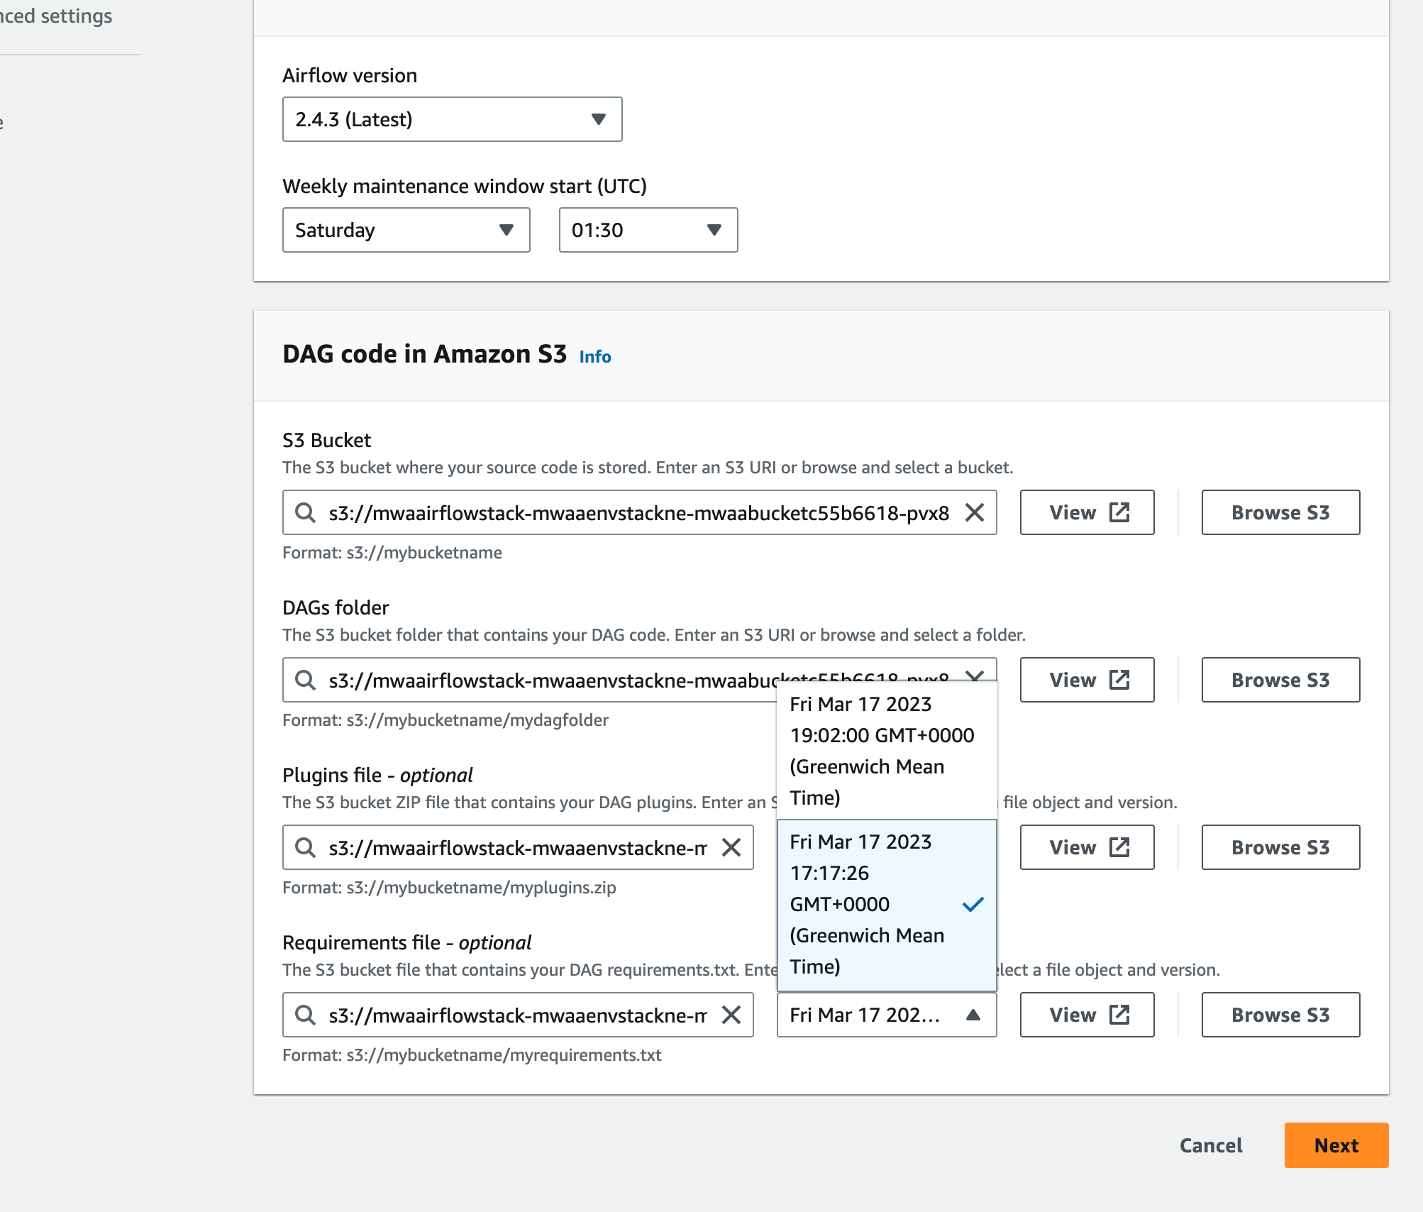The height and width of the screenshot is (1212, 1423).
Task: Open Saturday maintenance day dropdown
Action: point(406,230)
